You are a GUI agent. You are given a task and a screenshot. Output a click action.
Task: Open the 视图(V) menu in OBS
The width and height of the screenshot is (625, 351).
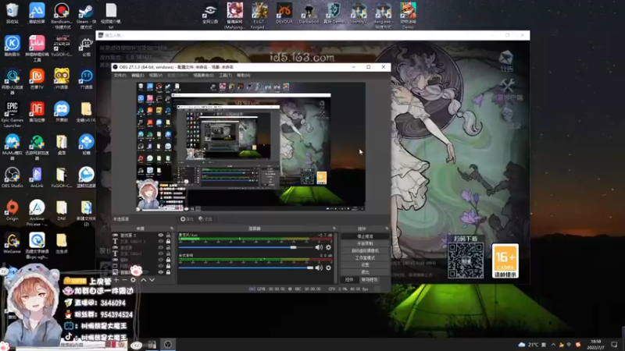(155, 75)
